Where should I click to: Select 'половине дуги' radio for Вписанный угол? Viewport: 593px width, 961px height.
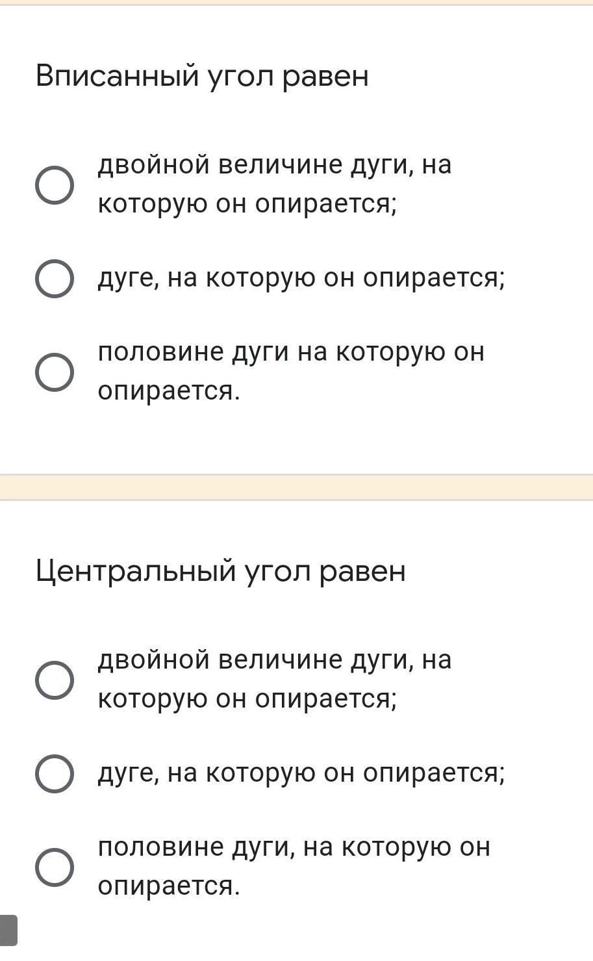(x=54, y=372)
